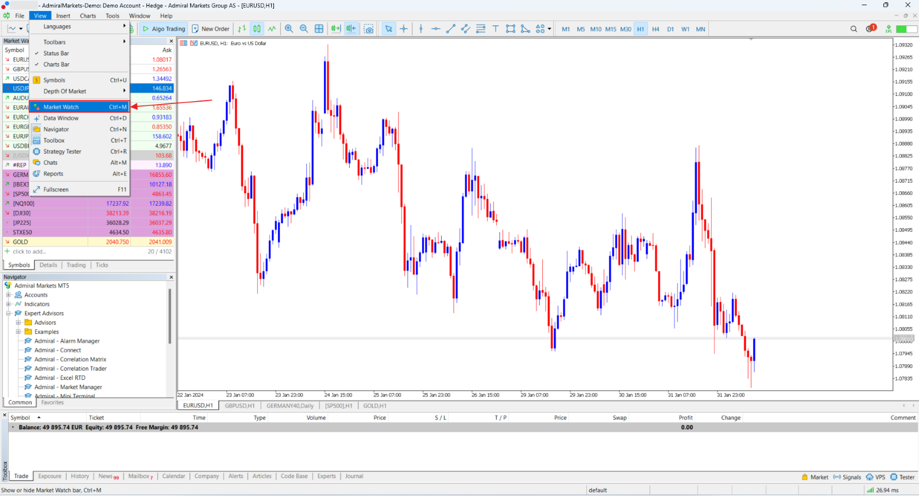Draw a trendline on chart
Image resolution: width=919 pixels, height=496 pixels.
click(451, 29)
